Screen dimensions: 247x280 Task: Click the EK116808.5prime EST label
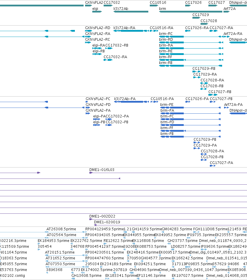click(148, 241)
